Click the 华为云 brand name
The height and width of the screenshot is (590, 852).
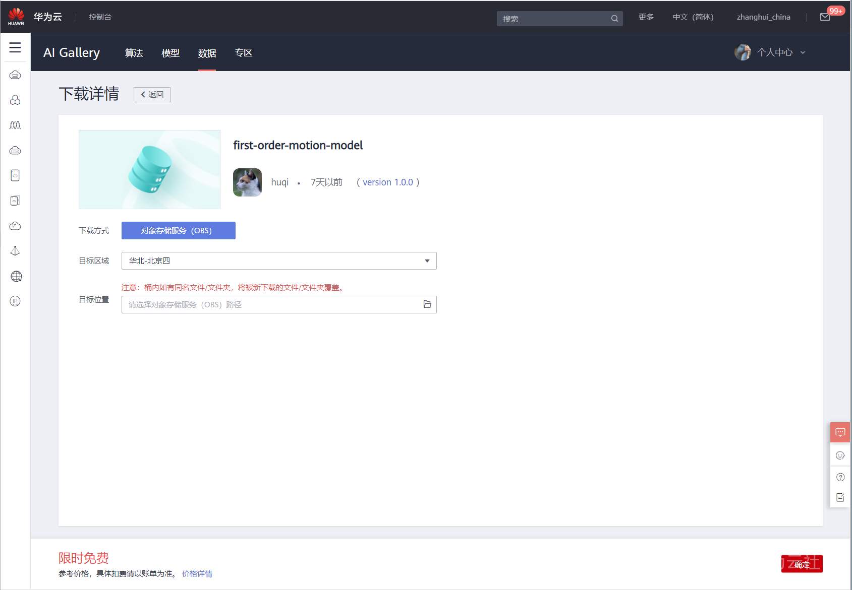pos(48,17)
